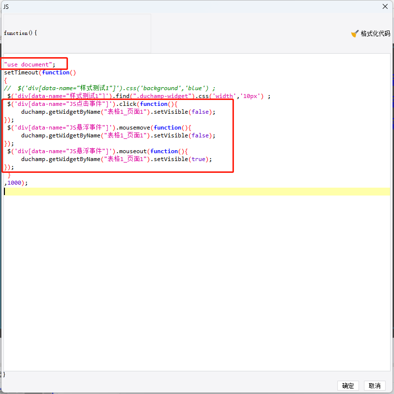Cancel the dialog with the 取消 button
Image resolution: width=394 pixels, height=394 pixels.
374,386
